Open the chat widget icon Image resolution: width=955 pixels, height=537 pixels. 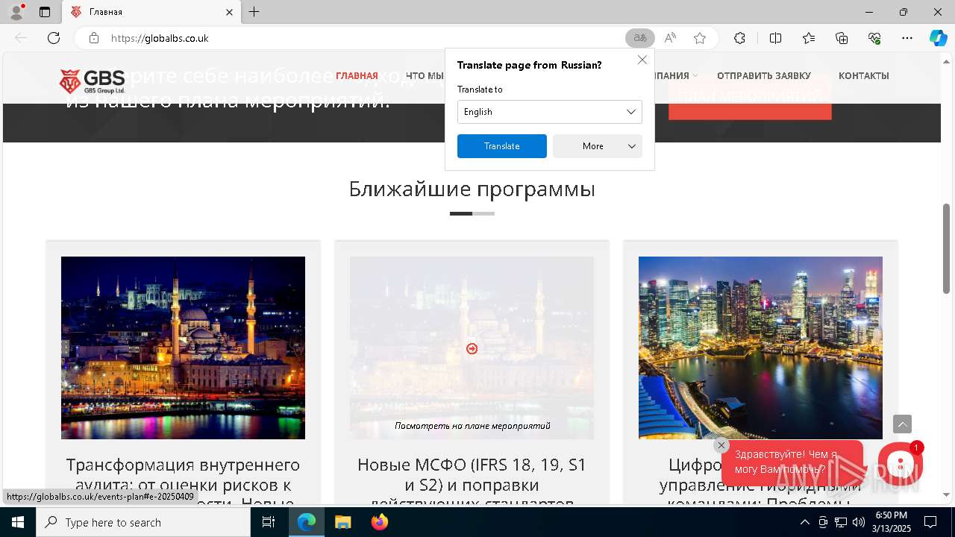tap(901, 465)
